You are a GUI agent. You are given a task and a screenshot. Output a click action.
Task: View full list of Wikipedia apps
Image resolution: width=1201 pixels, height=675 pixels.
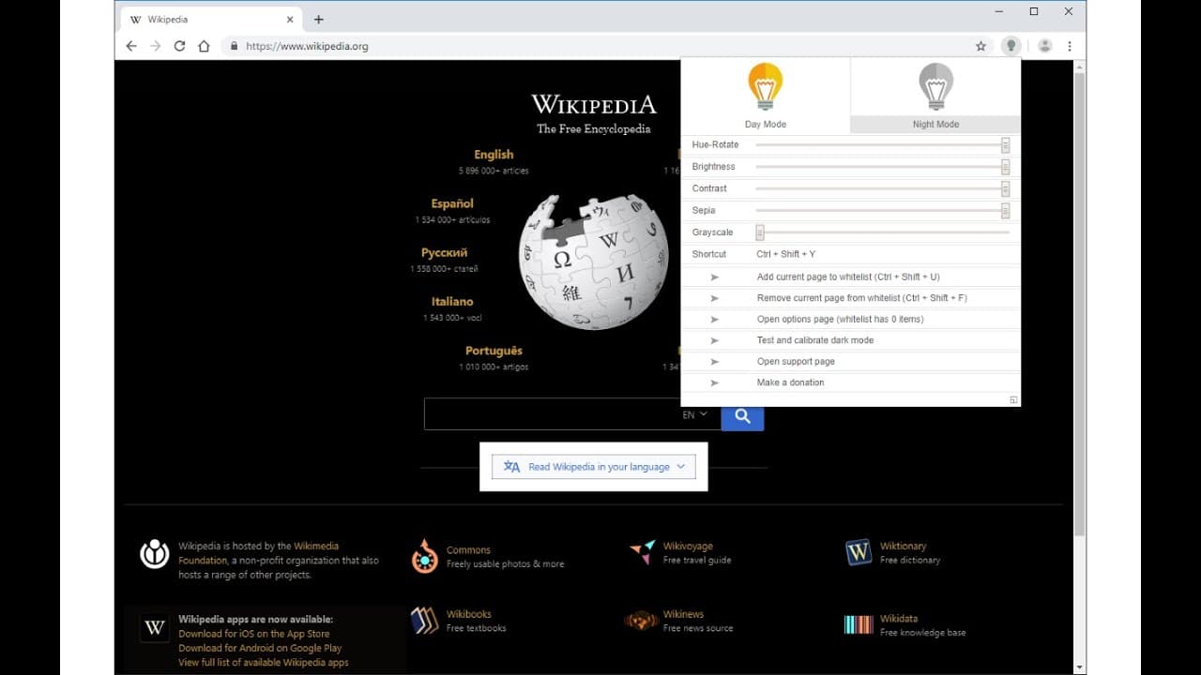[x=264, y=662]
